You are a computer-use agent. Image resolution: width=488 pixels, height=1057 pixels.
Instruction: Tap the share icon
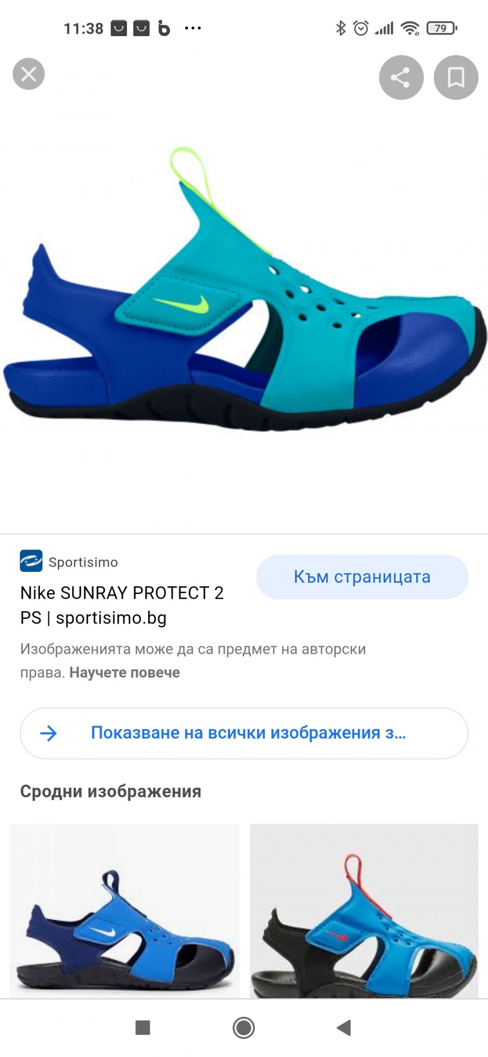[401, 77]
